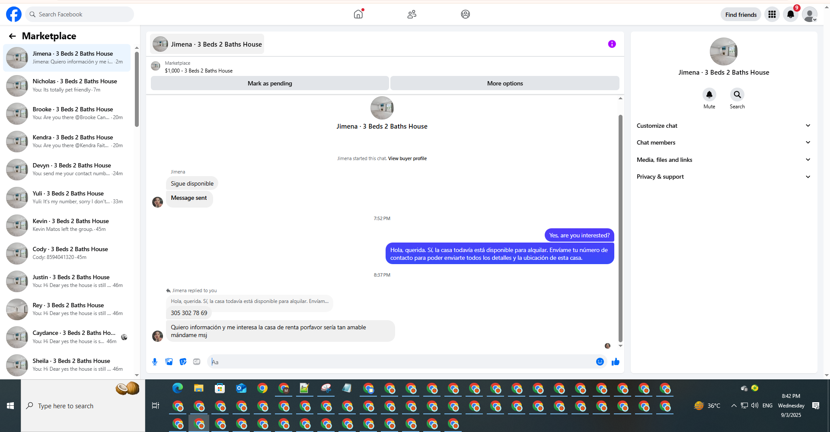Open Jimena chat header title button
This screenshot has width=830, height=432.
207,44
